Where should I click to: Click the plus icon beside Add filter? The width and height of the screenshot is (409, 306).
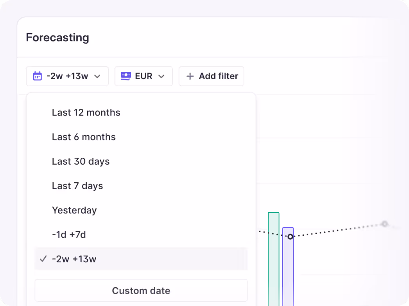pyautogui.click(x=190, y=76)
